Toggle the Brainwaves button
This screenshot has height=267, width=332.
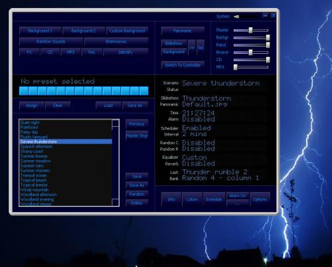tap(116, 41)
